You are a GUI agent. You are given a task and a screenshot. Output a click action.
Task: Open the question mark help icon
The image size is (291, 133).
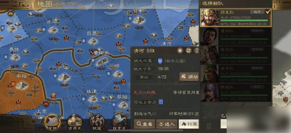[197, 50]
